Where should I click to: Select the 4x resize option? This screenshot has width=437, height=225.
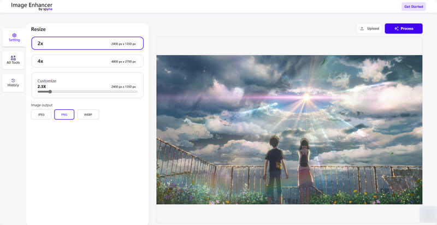[x=87, y=61]
